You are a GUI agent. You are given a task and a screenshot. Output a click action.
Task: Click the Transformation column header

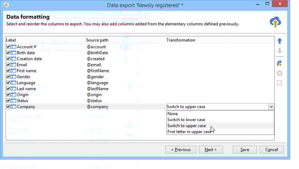pyautogui.click(x=181, y=40)
